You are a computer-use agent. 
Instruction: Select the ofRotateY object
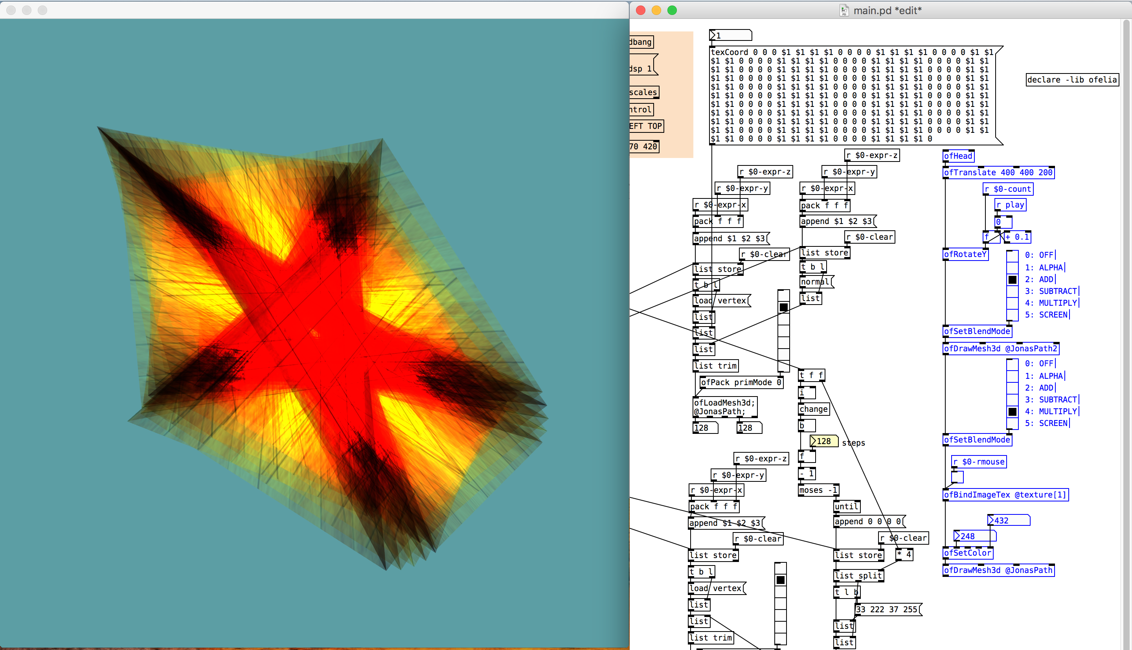(965, 255)
